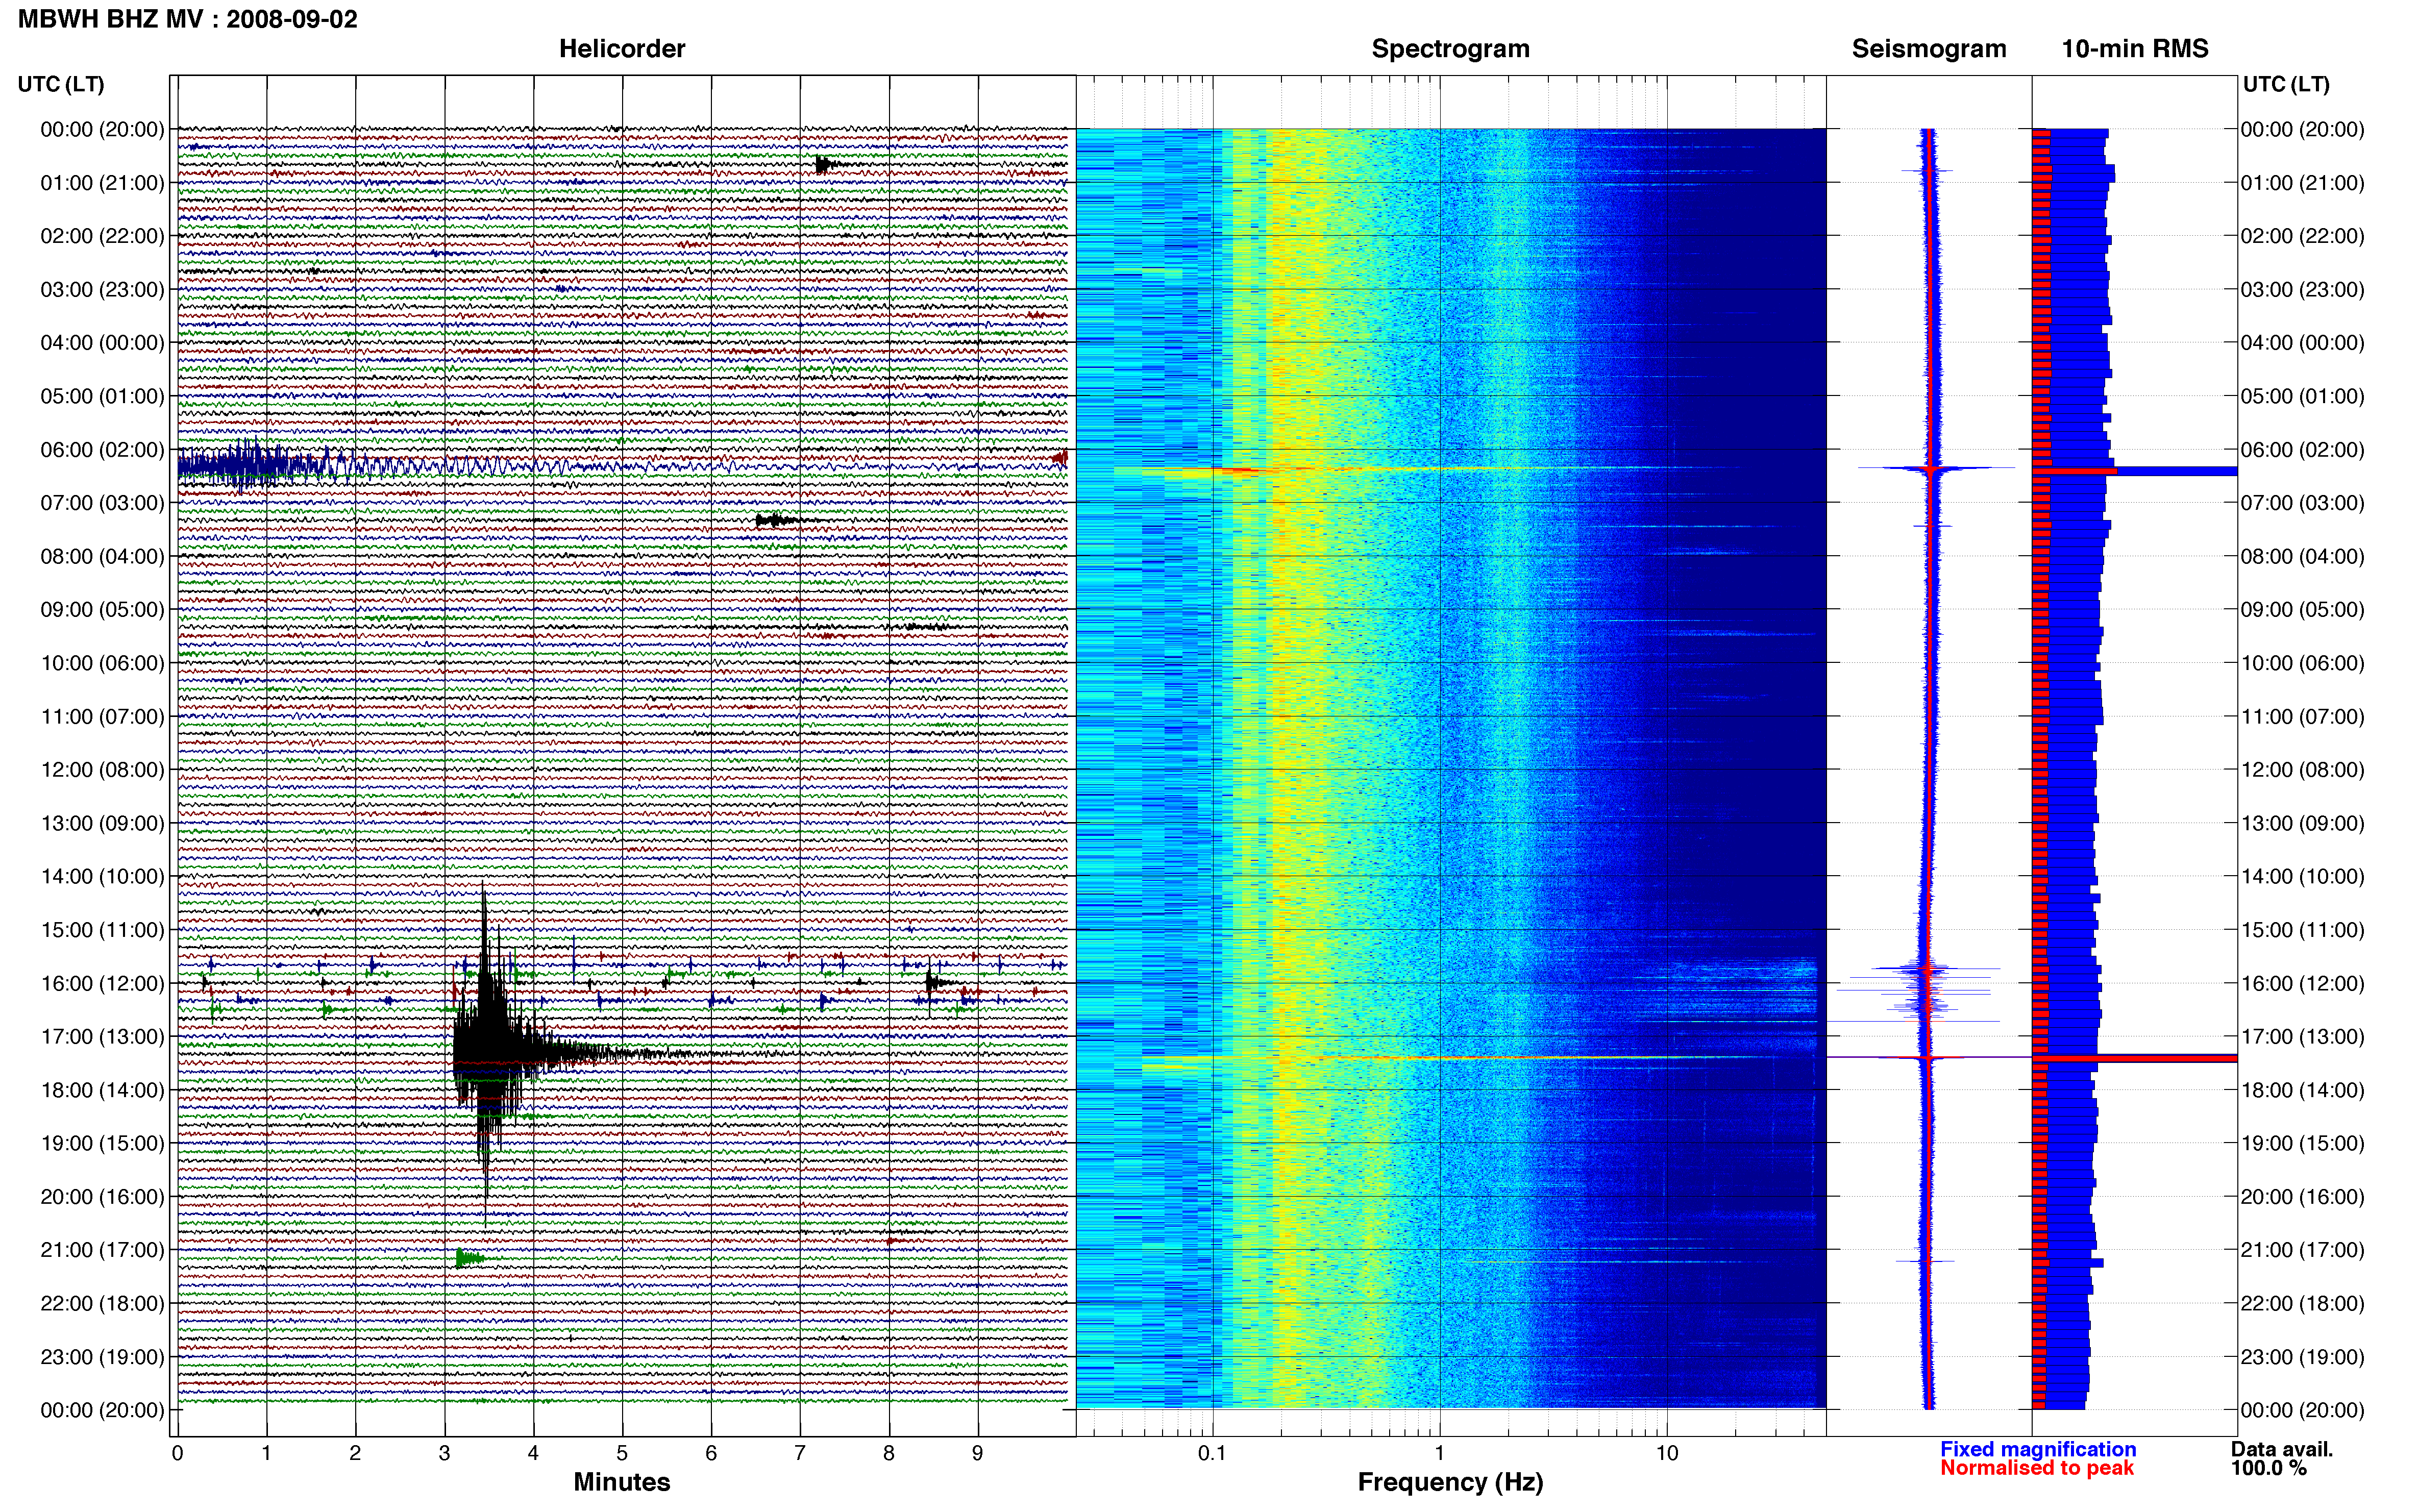
Task: Click the left 17:00 (13:00) time label
Action: [x=102, y=1036]
